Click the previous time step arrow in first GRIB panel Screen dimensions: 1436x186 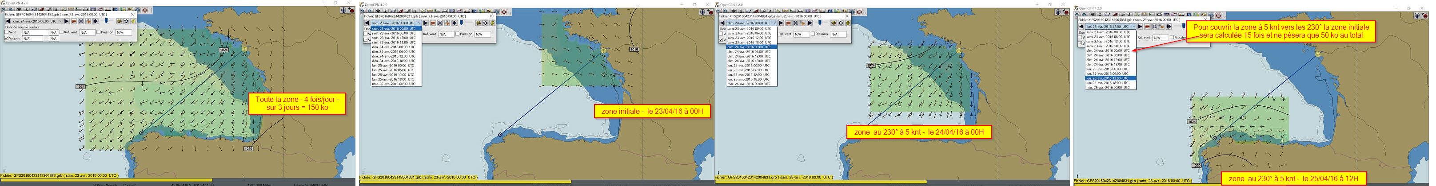[x=8, y=21]
